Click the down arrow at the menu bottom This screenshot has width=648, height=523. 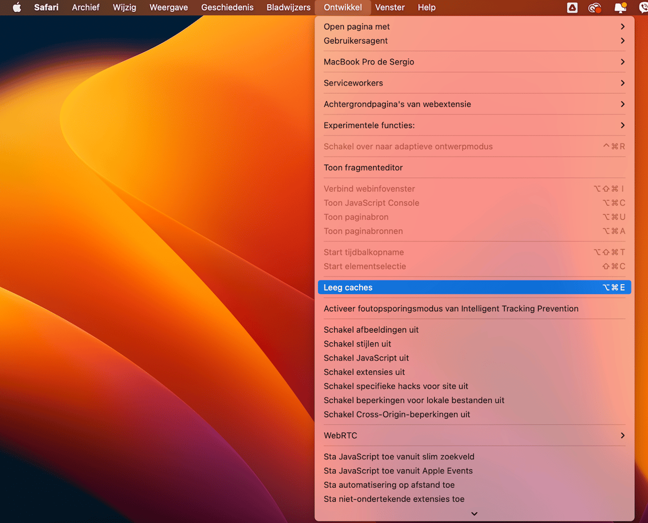(x=474, y=514)
